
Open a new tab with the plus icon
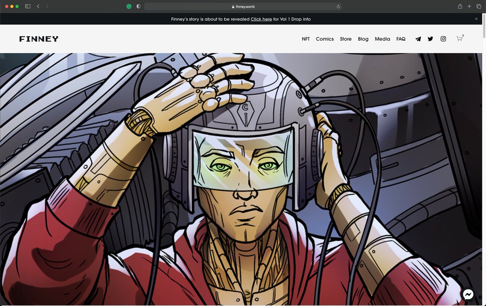click(x=469, y=6)
